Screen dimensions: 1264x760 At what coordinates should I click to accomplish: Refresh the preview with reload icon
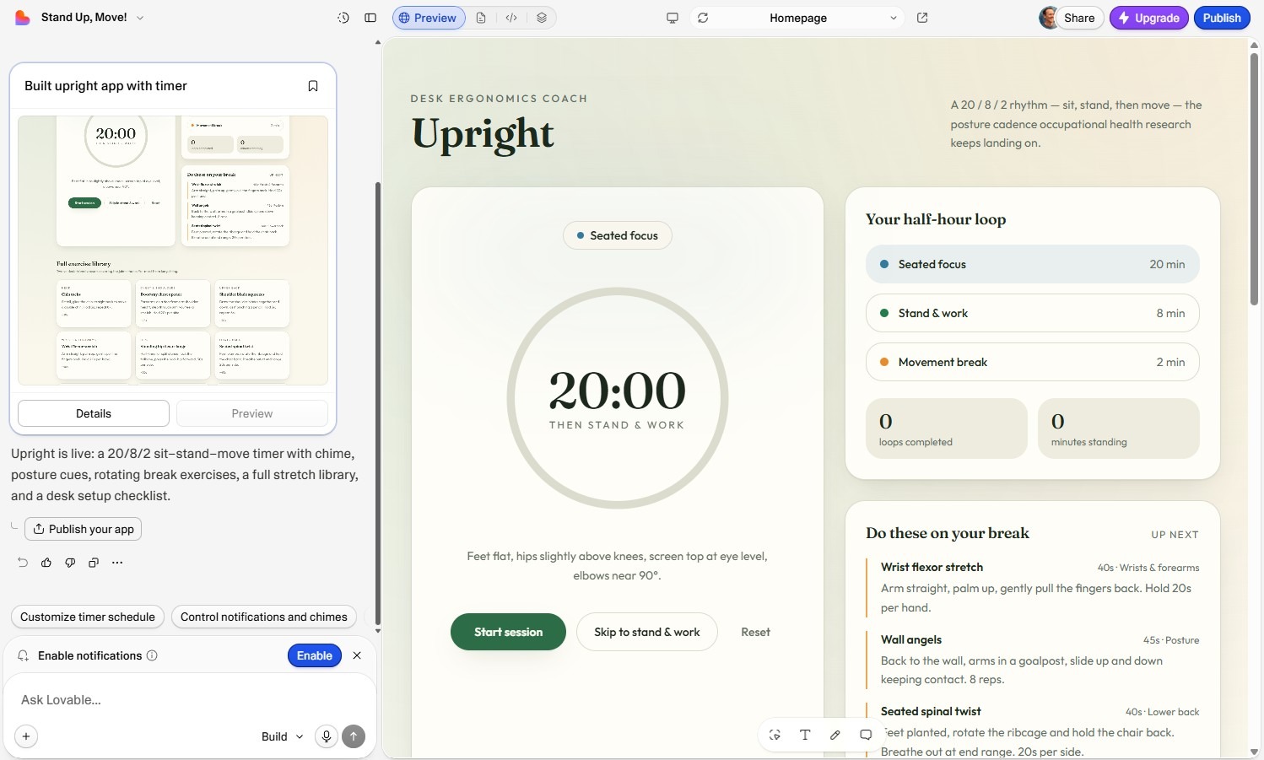[x=703, y=18]
